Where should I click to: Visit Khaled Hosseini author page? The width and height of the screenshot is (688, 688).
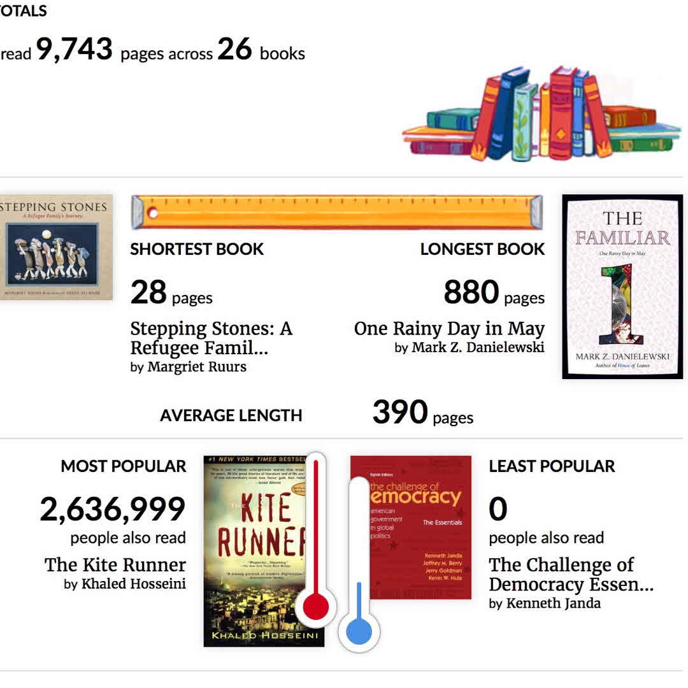(x=133, y=584)
